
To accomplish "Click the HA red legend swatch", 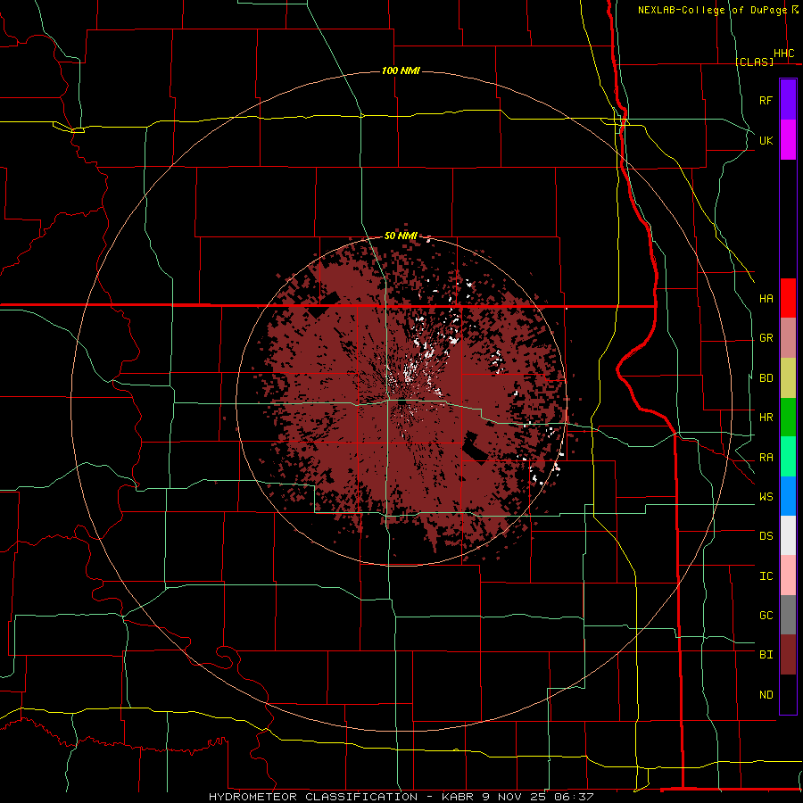I will [788, 298].
